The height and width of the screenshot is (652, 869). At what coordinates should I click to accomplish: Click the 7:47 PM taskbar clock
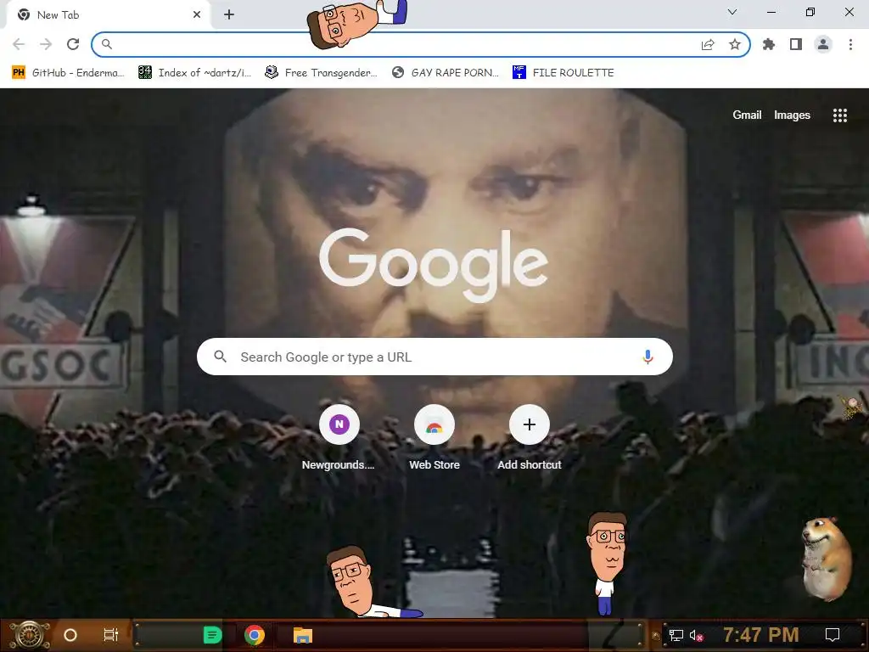point(761,635)
